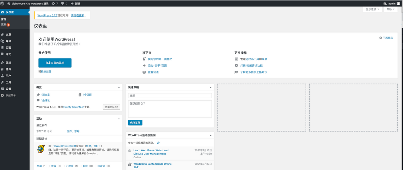Click the pencil icon to edit event location
Viewport: 403px width, 170px height.
pos(158,143)
